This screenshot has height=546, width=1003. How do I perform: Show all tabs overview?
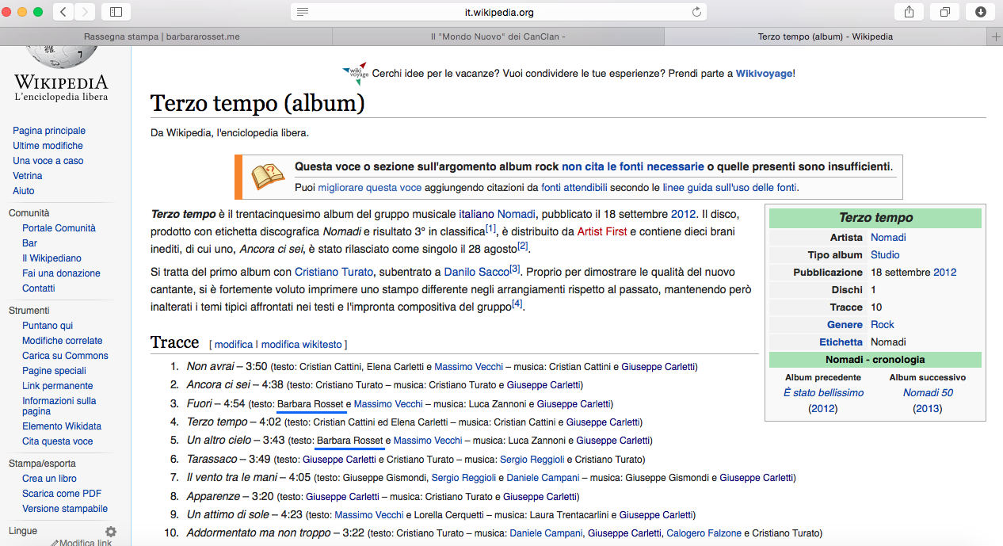945,12
